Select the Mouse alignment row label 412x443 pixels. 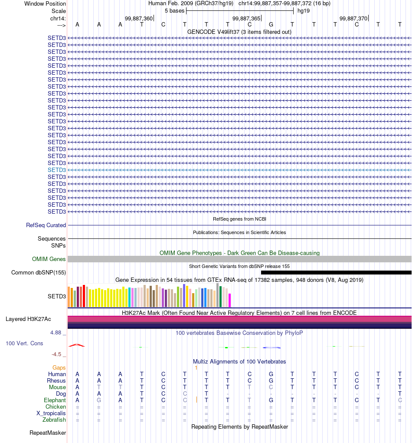tap(57, 387)
